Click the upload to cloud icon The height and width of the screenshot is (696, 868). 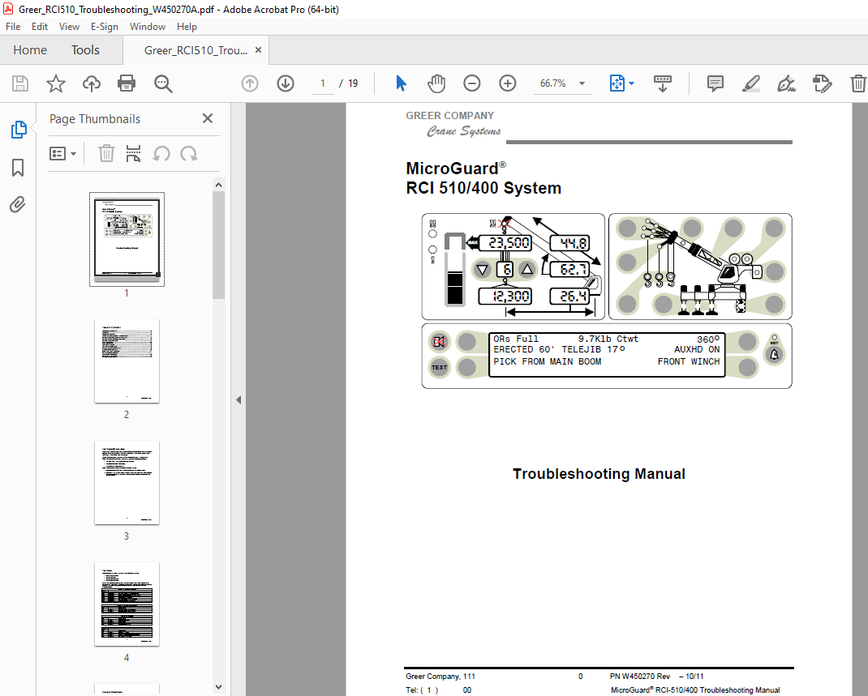tap(92, 83)
